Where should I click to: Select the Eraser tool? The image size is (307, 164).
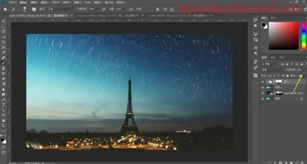point(3,78)
